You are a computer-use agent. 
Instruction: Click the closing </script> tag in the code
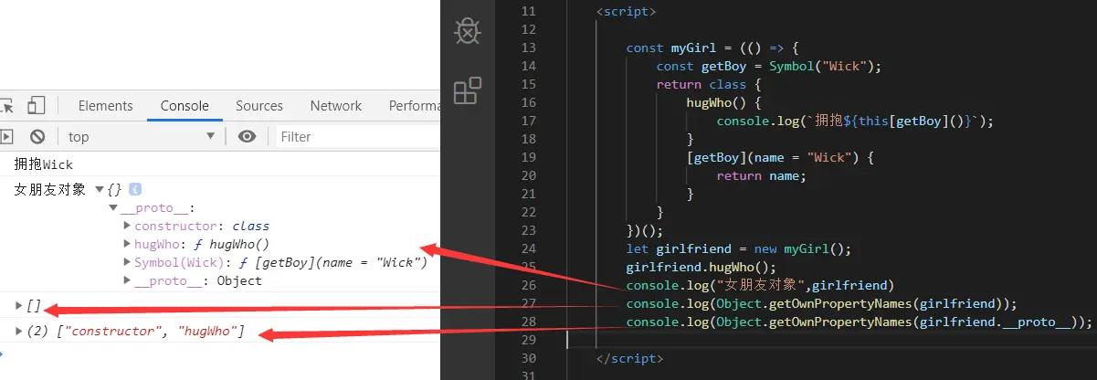pyautogui.click(x=629, y=358)
